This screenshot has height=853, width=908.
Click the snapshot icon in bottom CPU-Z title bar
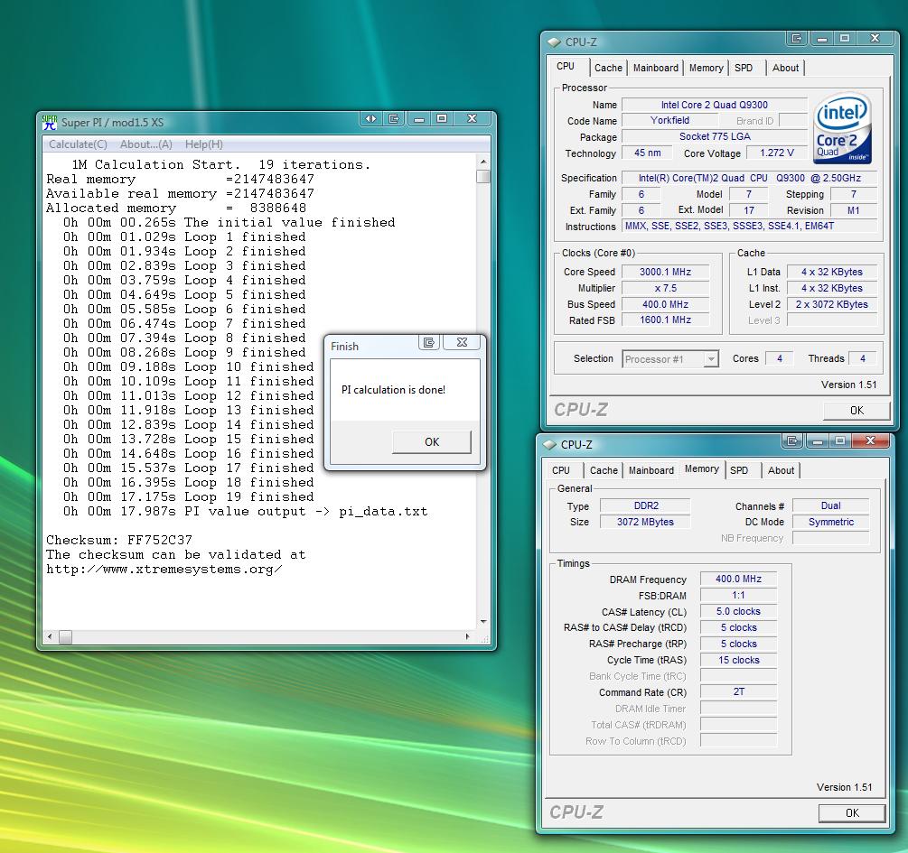(x=792, y=441)
